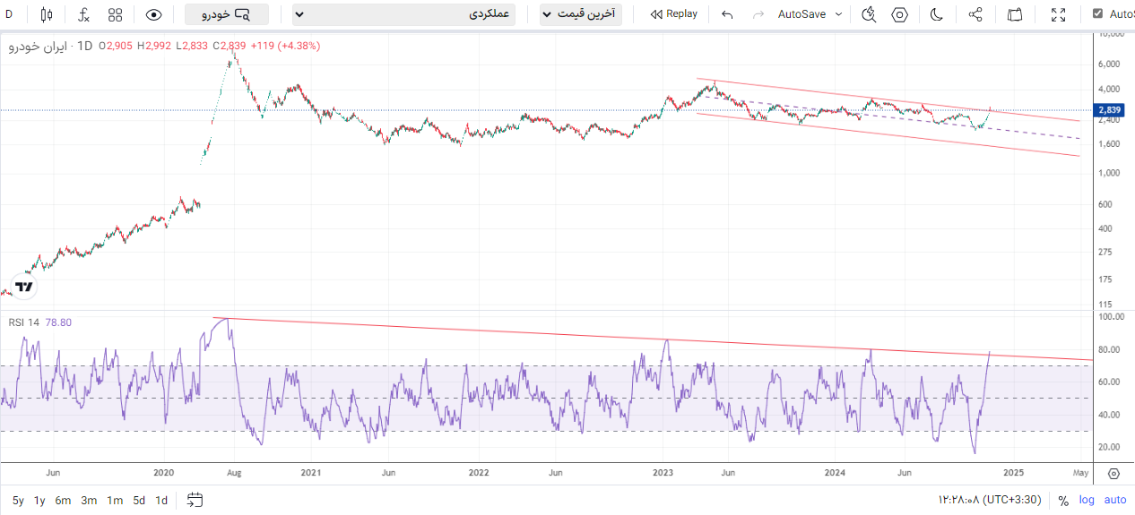Open the indicator templates grid icon
Screen dimensions: 1135x515
click(x=115, y=14)
